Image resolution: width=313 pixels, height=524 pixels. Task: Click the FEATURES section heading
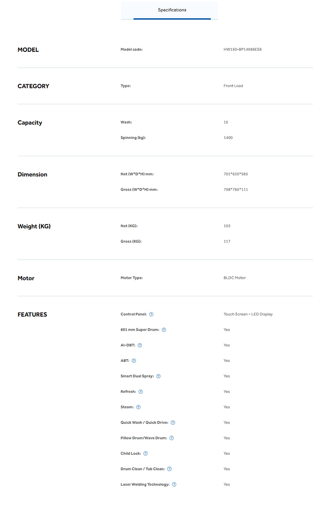[32, 315]
